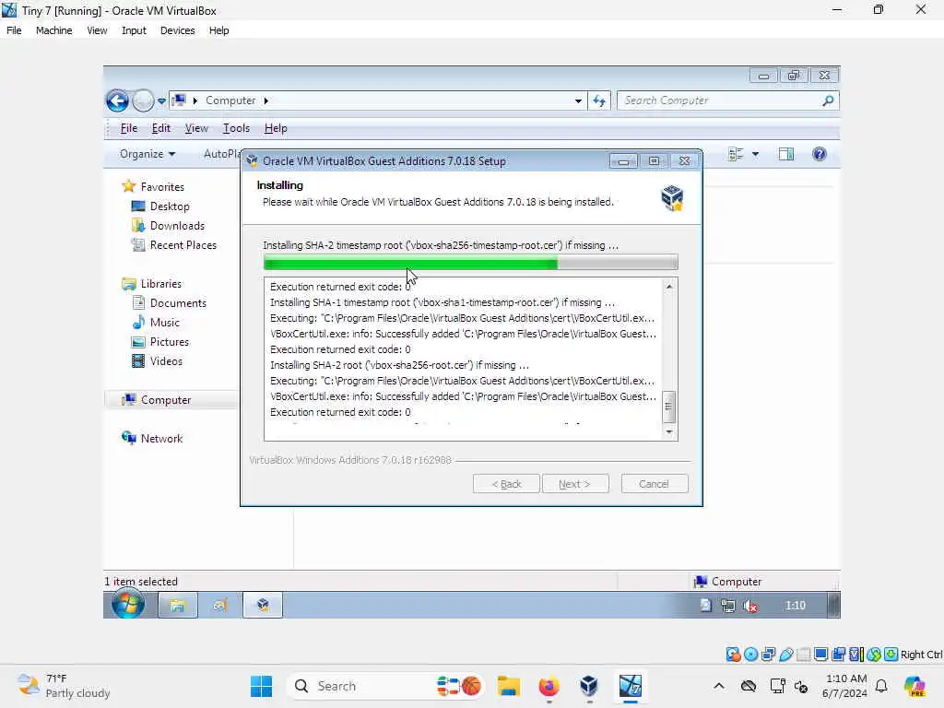Click the install log scrollbar thumb

point(669,407)
